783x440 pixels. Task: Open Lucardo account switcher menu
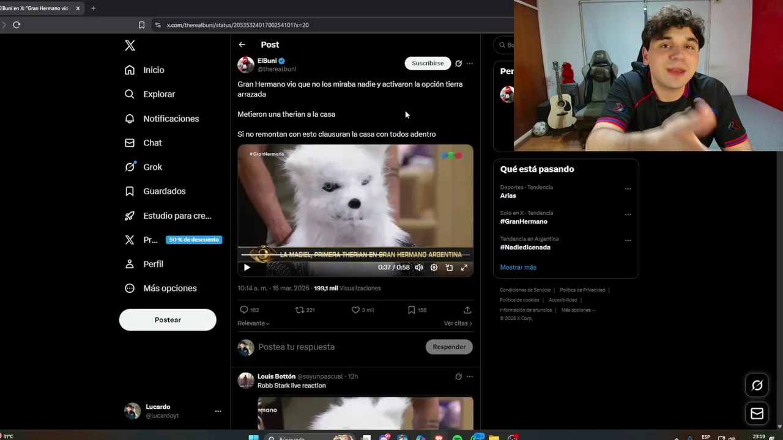coord(173,411)
